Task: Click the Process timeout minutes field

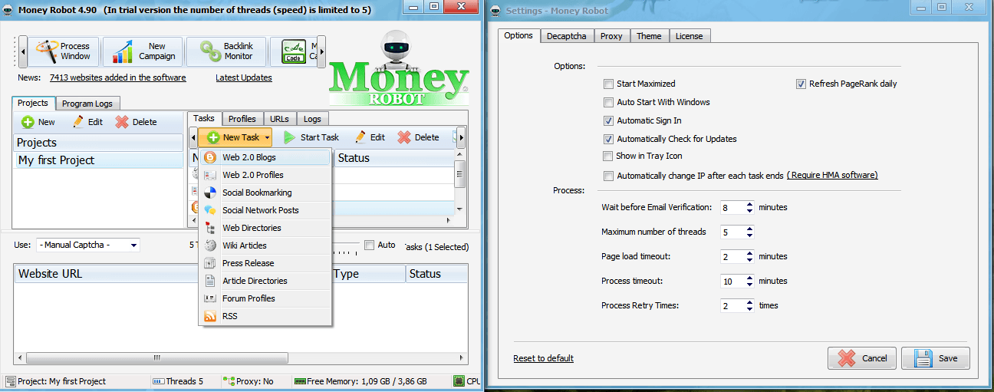Action: (x=732, y=282)
